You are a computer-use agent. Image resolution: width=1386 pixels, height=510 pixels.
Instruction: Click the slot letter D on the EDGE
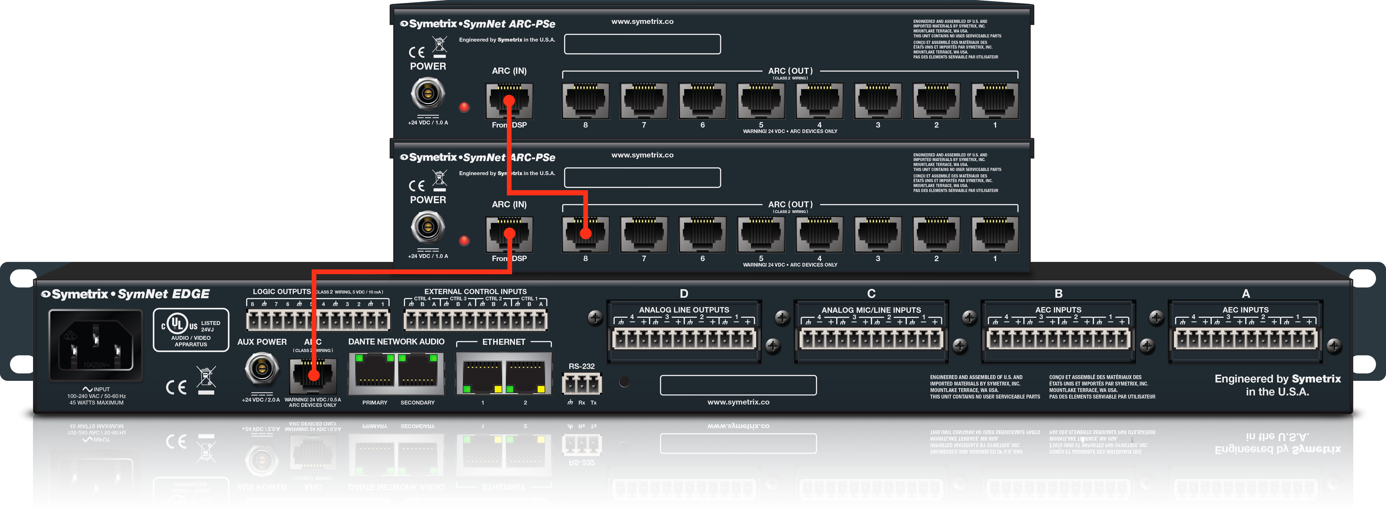tap(684, 293)
